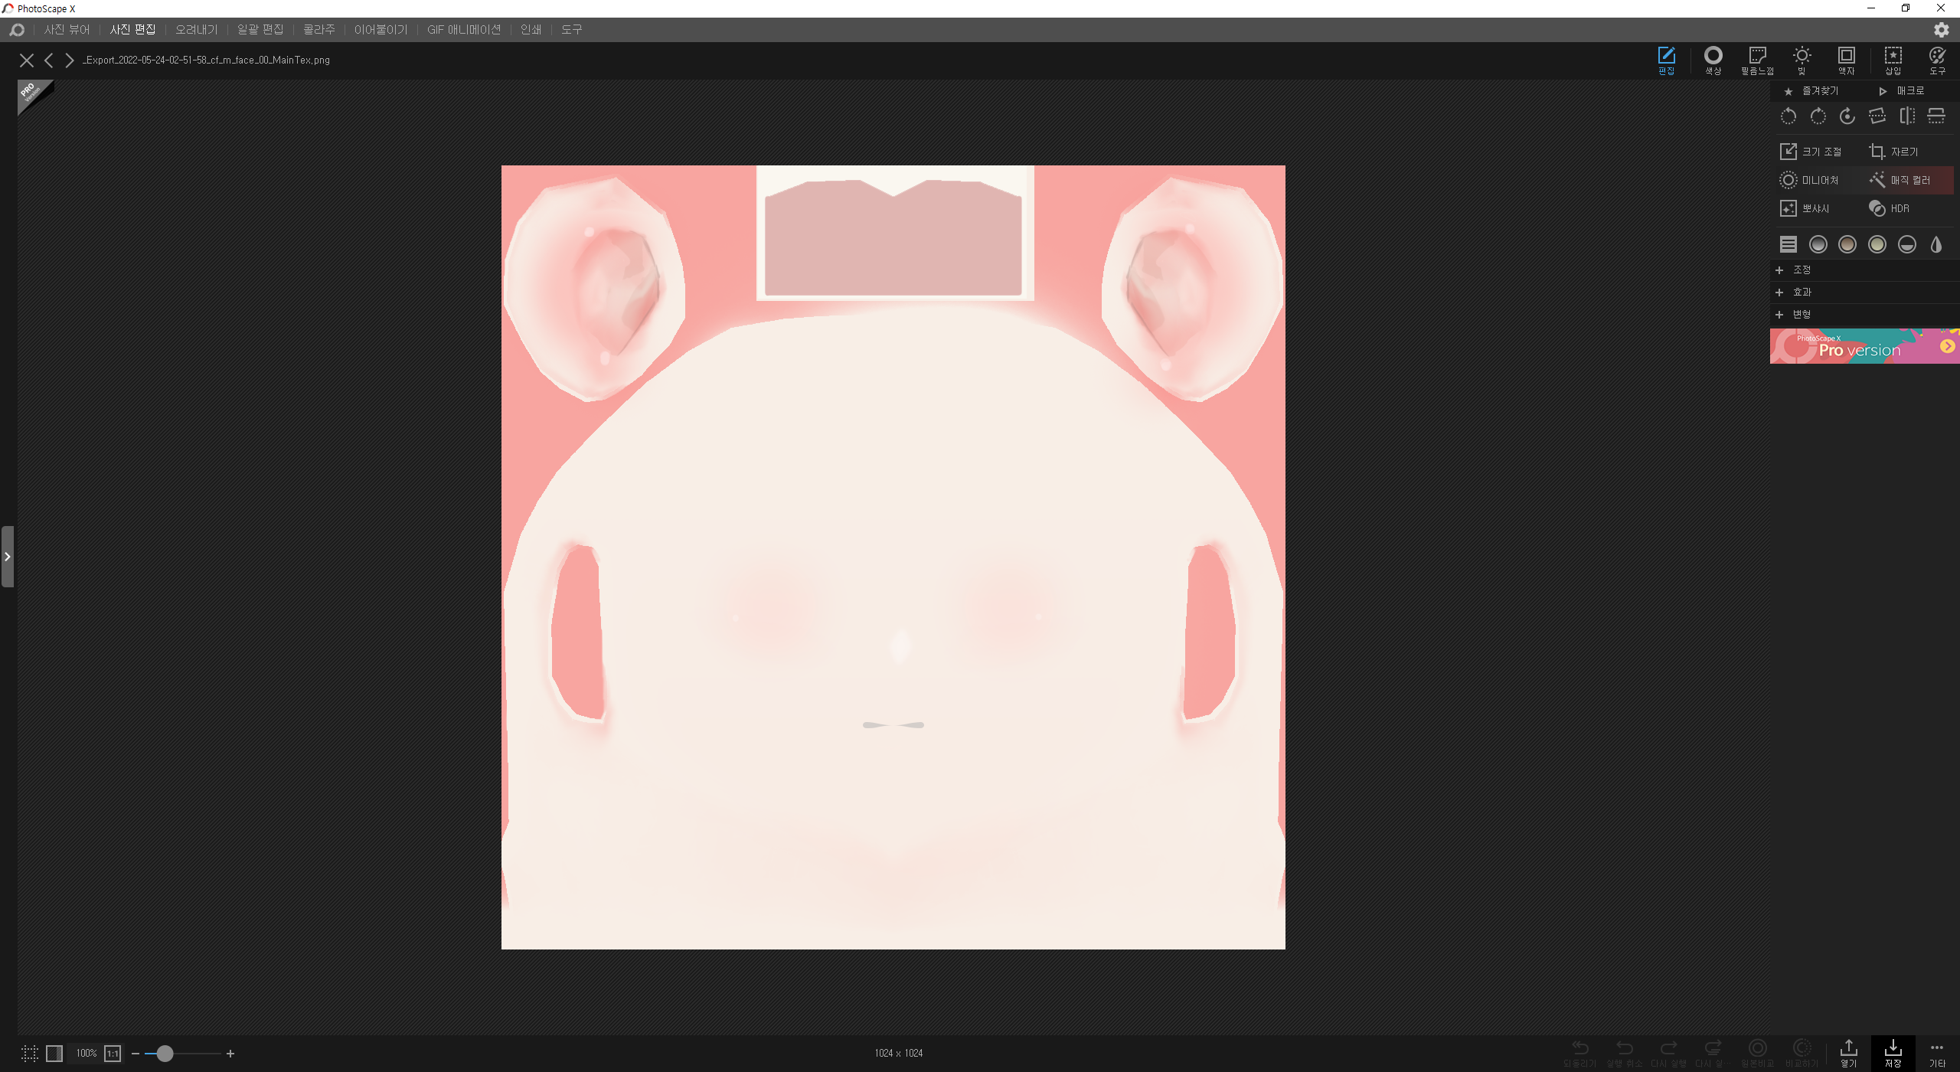Click the 1024 x 1024 size text
The image size is (1960, 1072).
(899, 1054)
